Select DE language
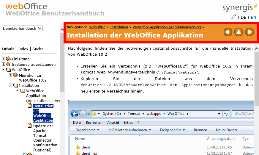The height and width of the screenshot is (155, 259). pos(244,17)
